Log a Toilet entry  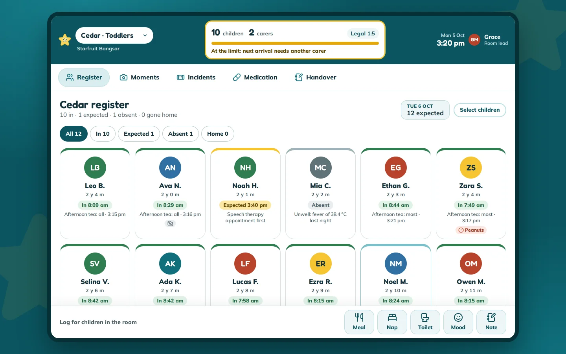pos(425,322)
